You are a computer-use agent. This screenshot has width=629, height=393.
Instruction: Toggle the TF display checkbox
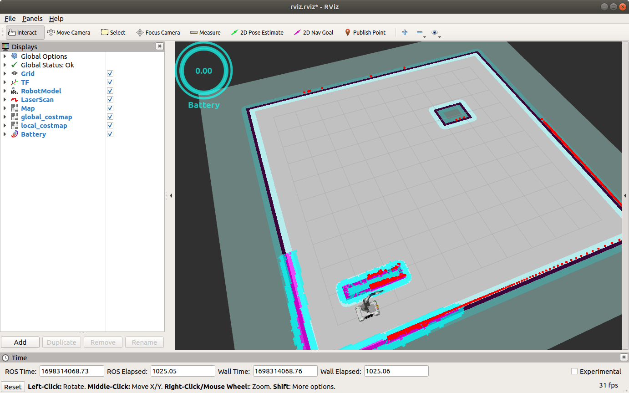(110, 82)
